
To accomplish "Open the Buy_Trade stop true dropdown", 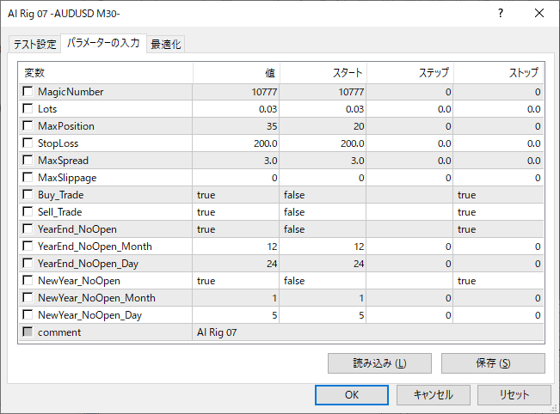I will [499, 195].
